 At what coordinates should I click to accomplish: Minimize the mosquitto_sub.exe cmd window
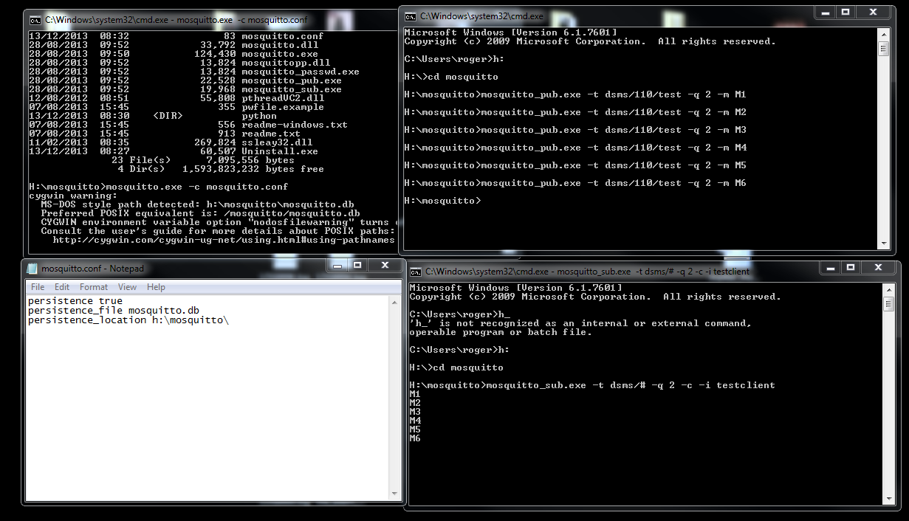tap(832, 267)
